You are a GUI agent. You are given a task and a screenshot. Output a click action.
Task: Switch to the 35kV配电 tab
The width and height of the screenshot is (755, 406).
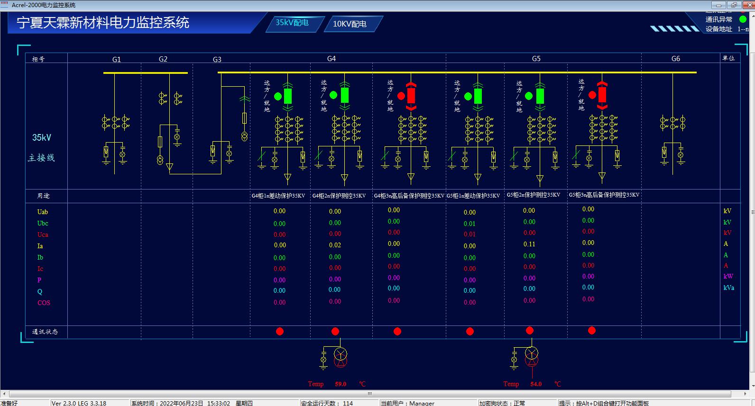pyautogui.click(x=292, y=23)
